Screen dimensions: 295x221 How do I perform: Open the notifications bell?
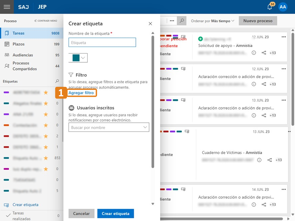pos(270,7)
